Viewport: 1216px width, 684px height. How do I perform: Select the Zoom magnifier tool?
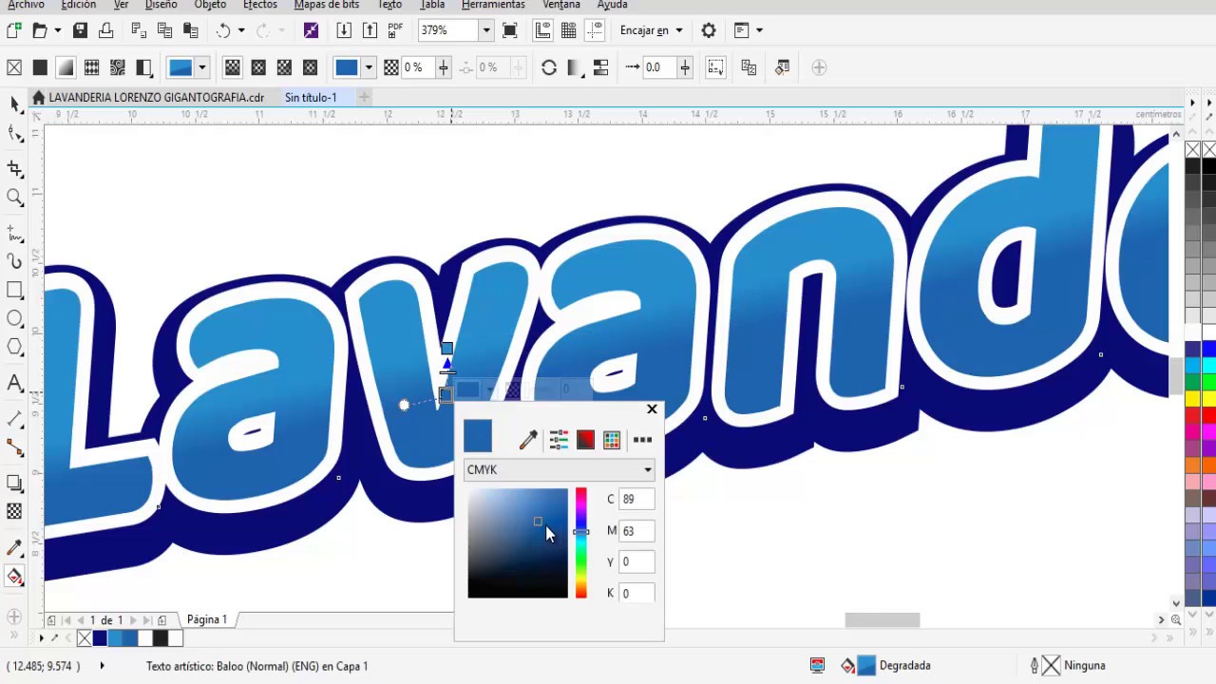[14, 197]
